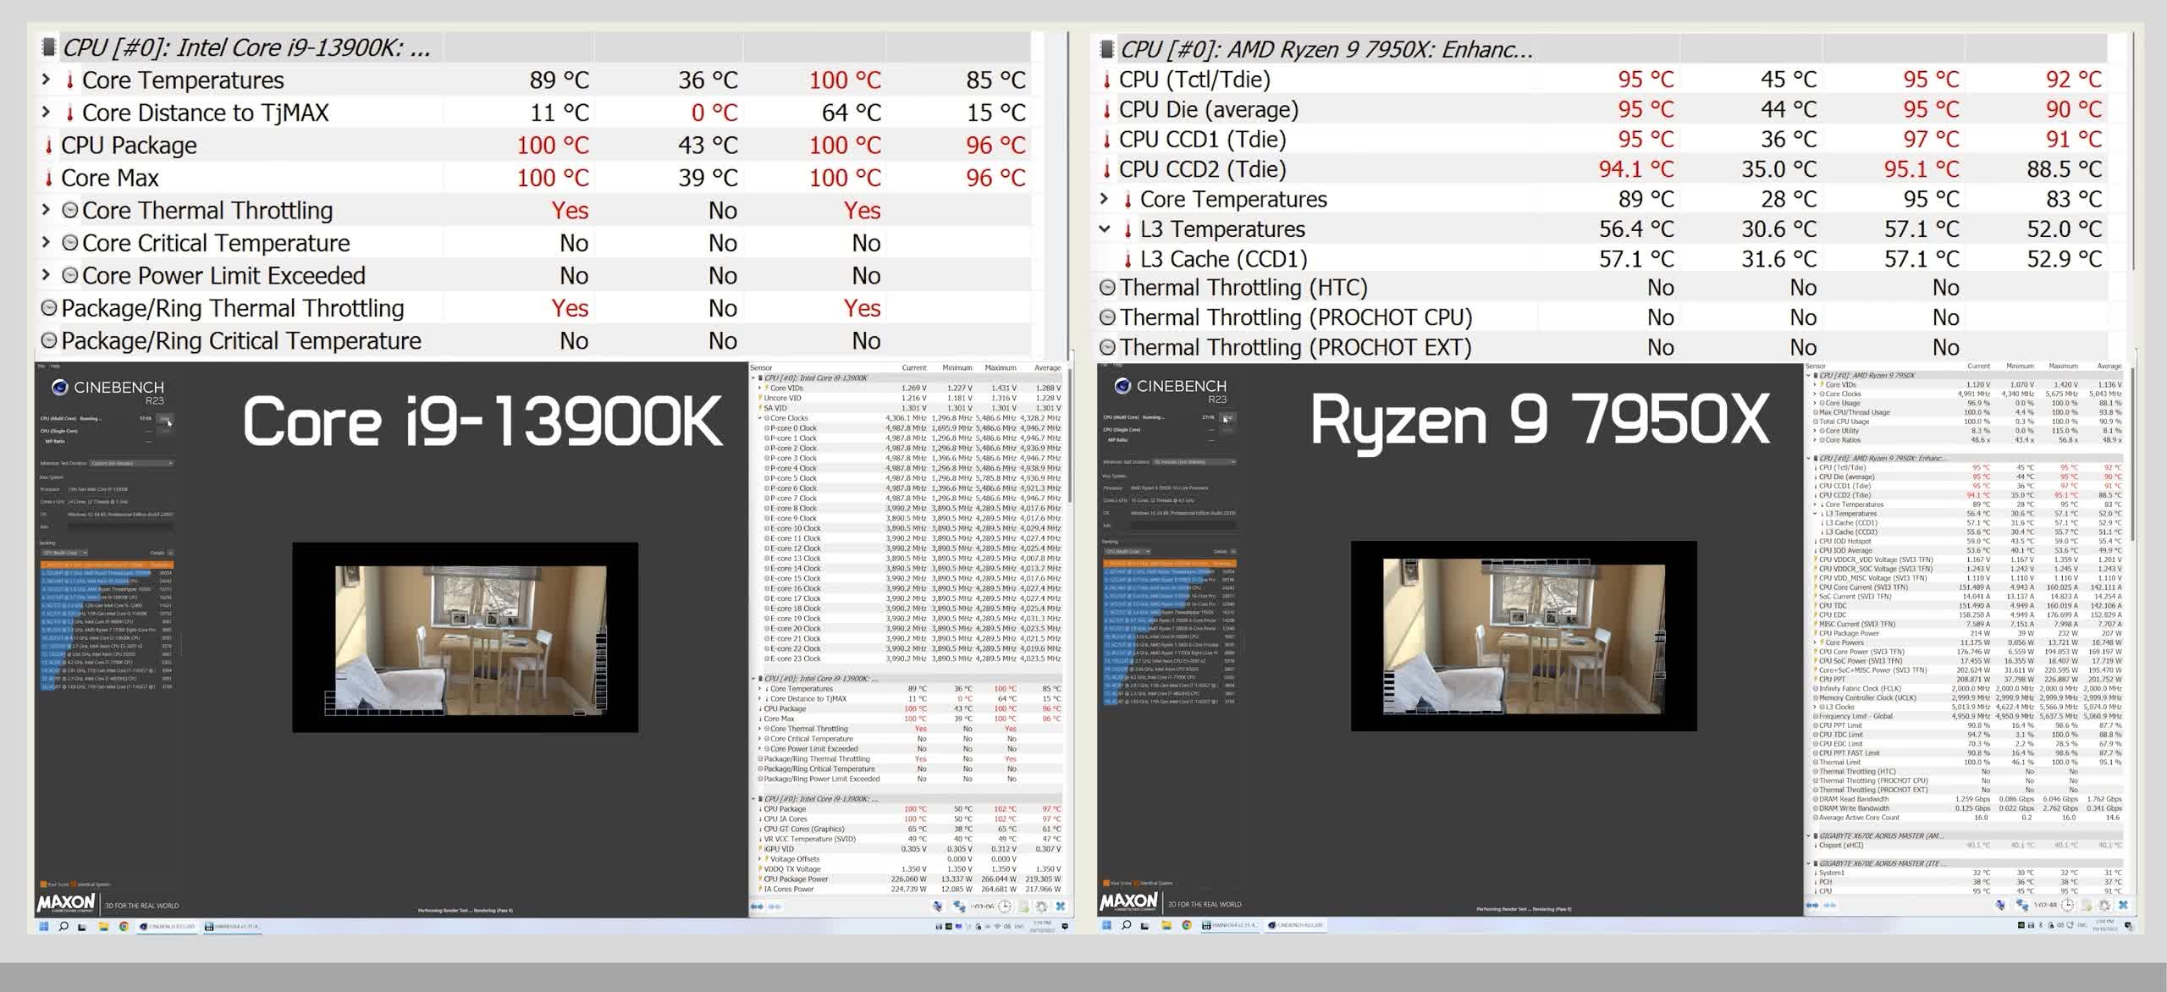The image size is (2167, 992).
Task: Open ranking CPU (Multi Core) dropdown, Ryzen Cinebench
Action: click(1127, 551)
